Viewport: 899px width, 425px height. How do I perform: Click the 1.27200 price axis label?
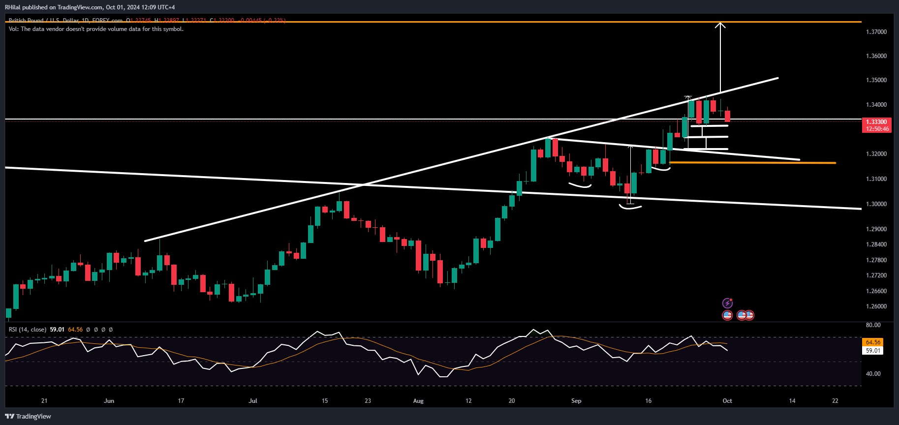(x=876, y=275)
